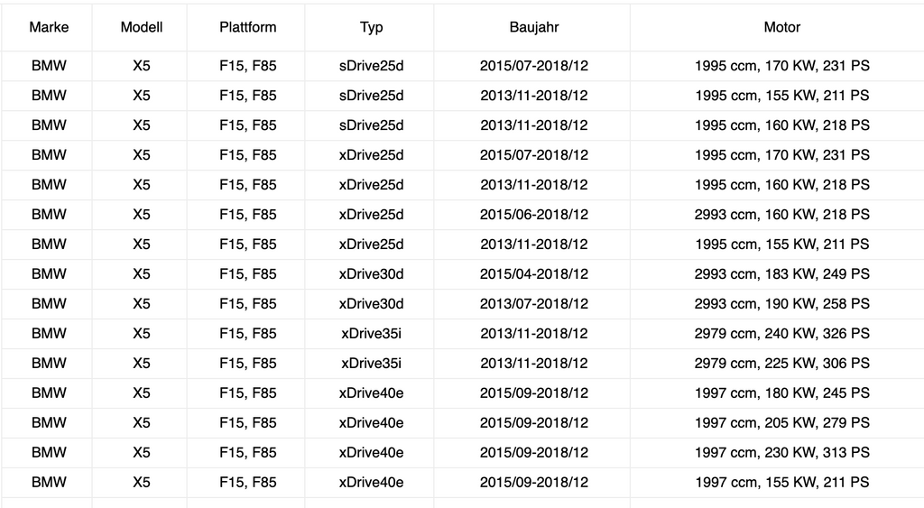Image resolution: width=924 pixels, height=508 pixels.
Task: Click the 2993 ccm, 160 KW, 218 PS cell
Action: (x=781, y=214)
